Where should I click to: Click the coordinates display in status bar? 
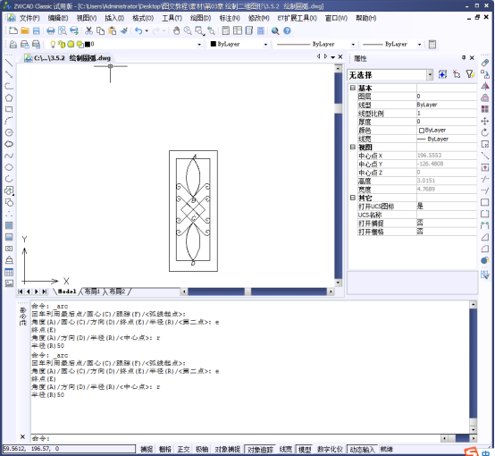tap(69, 449)
